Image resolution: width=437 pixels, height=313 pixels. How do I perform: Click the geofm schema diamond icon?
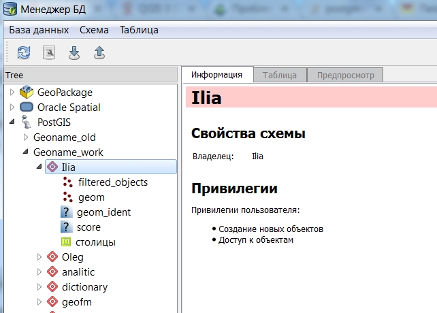(52, 302)
